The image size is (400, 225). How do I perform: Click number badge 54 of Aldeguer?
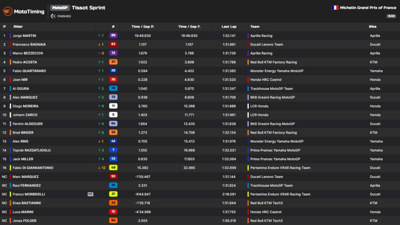(113, 123)
